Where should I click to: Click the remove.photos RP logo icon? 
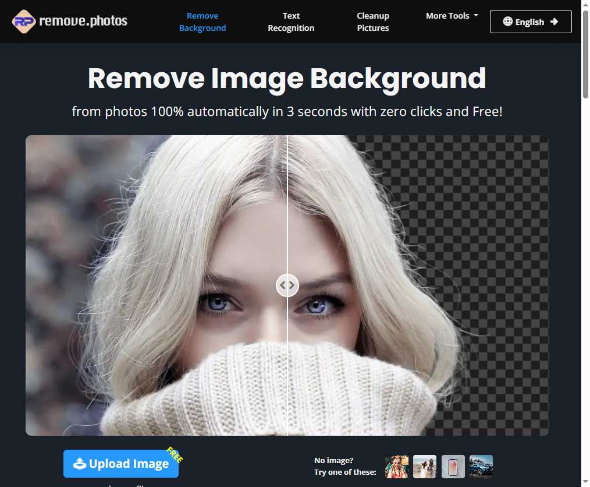tap(23, 21)
